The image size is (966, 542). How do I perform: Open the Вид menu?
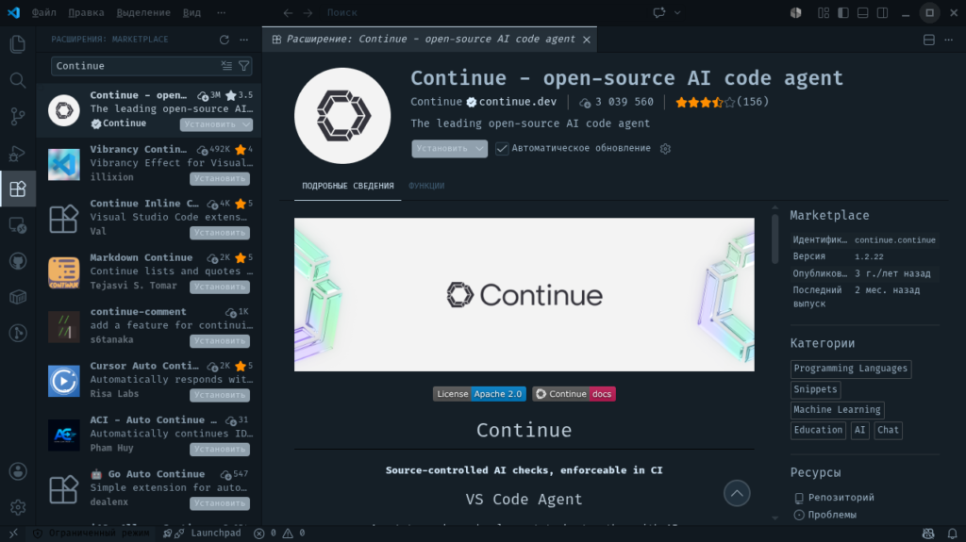click(x=192, y=12)
